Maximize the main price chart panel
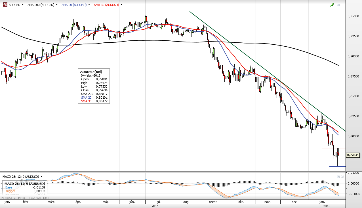Image resolution: width=362 pixels, height=208 pixels. (x=338, y=5)
